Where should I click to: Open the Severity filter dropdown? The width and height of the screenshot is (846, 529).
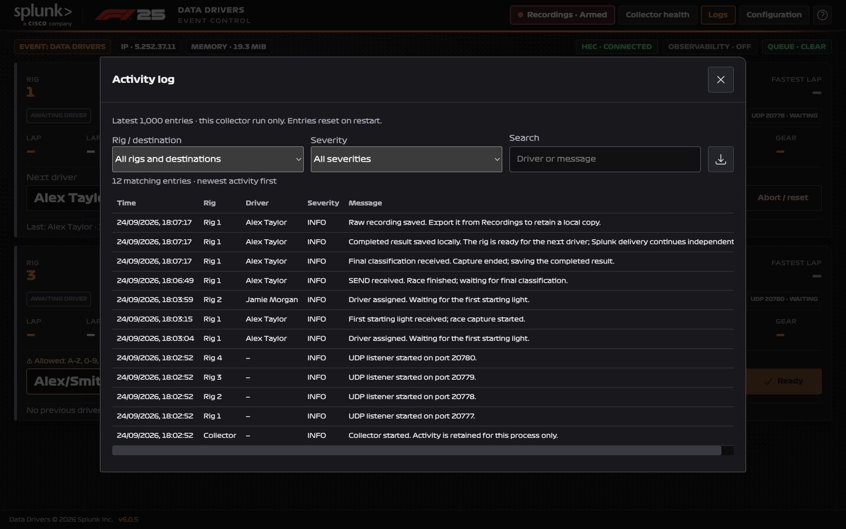pos(407,159)
